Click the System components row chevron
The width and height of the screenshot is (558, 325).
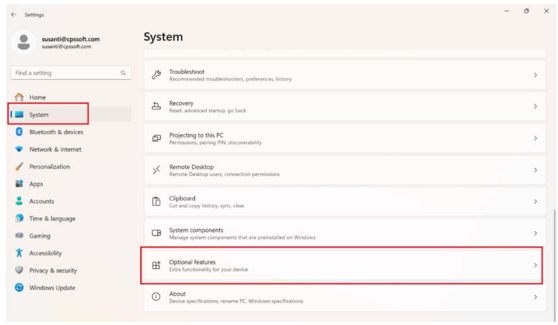tap(535, 233)
